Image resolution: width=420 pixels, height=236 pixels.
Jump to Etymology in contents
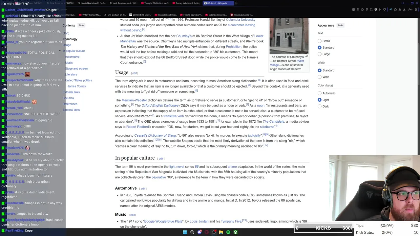(70, 39)
